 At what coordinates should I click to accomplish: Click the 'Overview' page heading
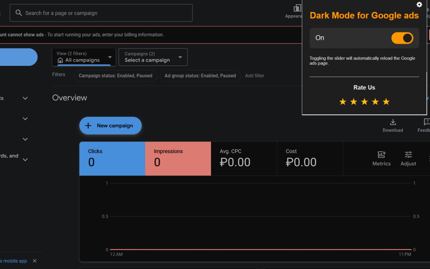[x=70, y=98]
